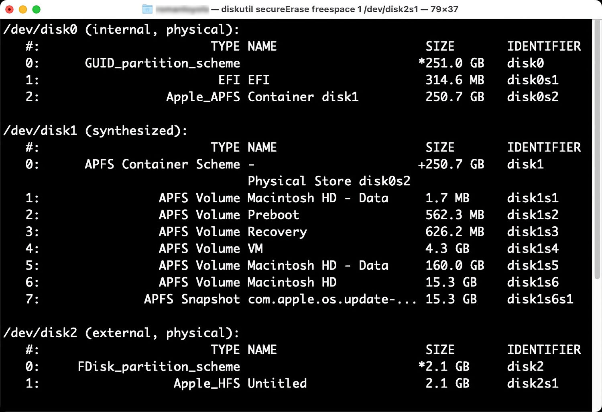Screen dimensions: 602x412
Task: Click the yellow minimize button
Action: 23,9
